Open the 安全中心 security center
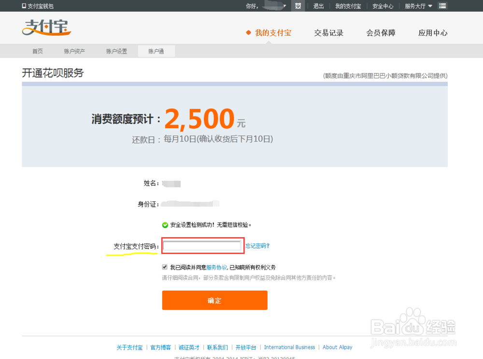This screenshot has width=483, height=359. [x=383, y=6]
